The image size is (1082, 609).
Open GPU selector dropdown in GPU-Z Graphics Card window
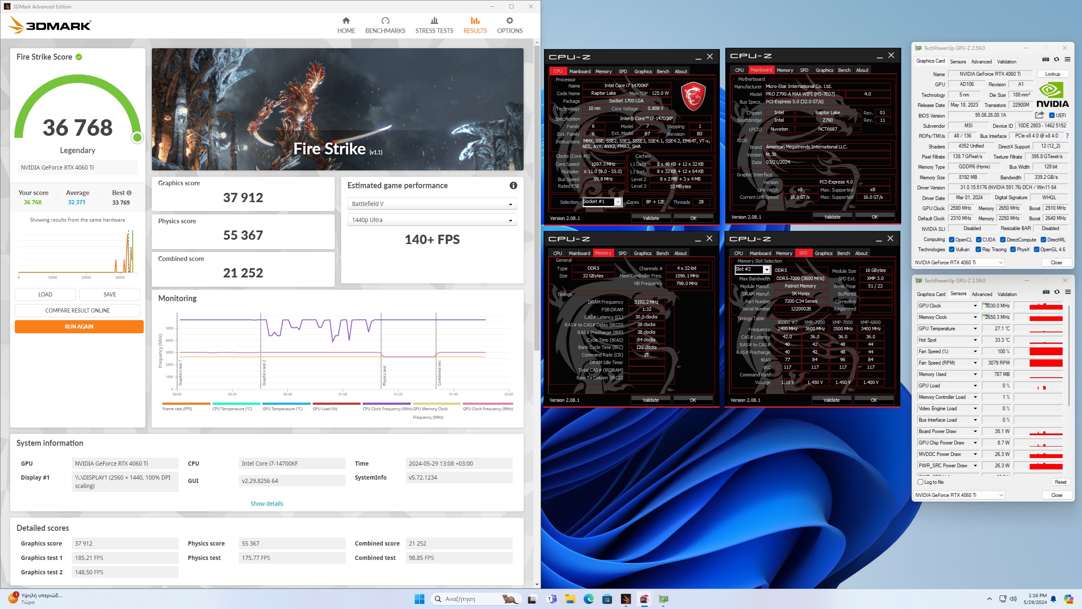click(959, 263)
